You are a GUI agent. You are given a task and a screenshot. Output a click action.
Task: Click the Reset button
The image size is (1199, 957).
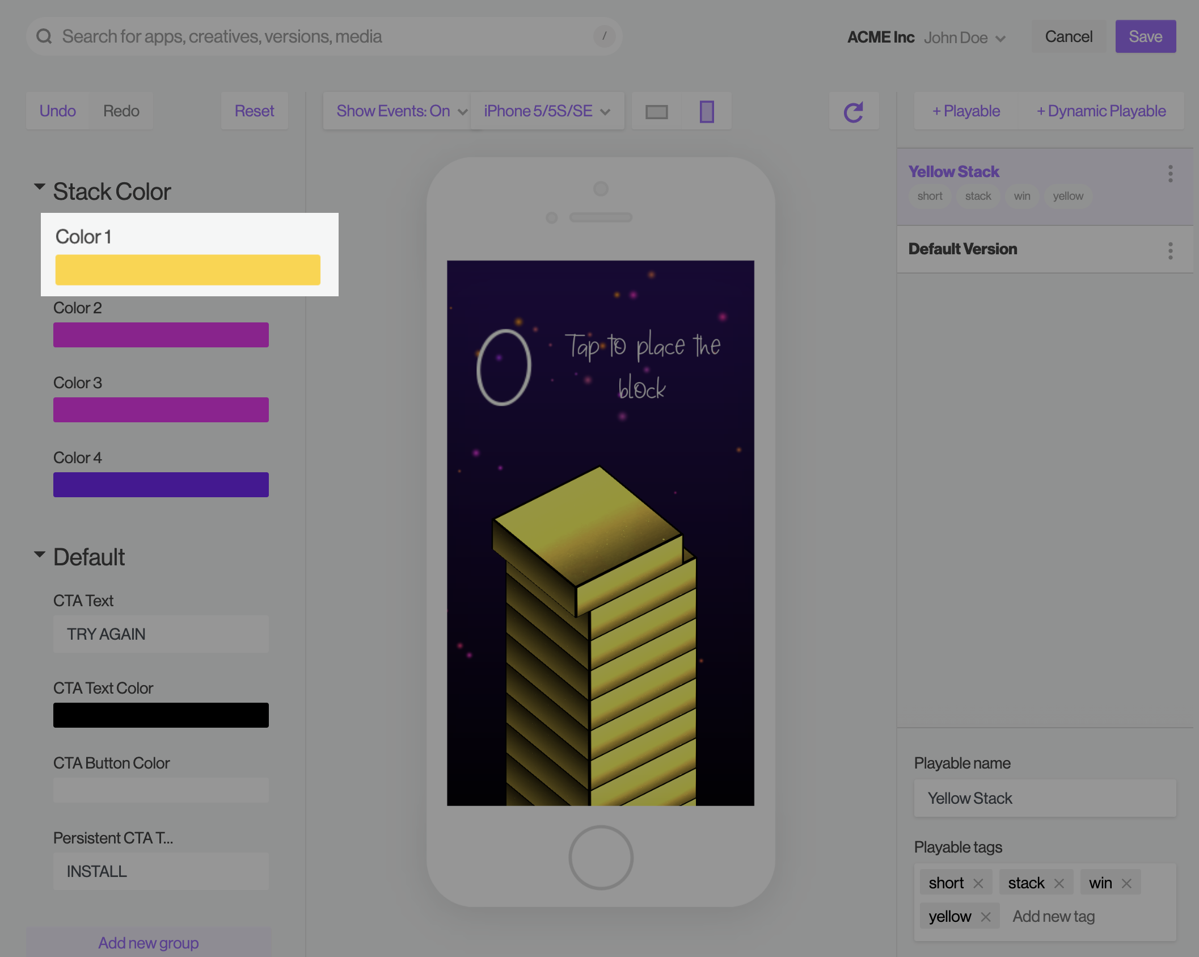tap(254, 110)
